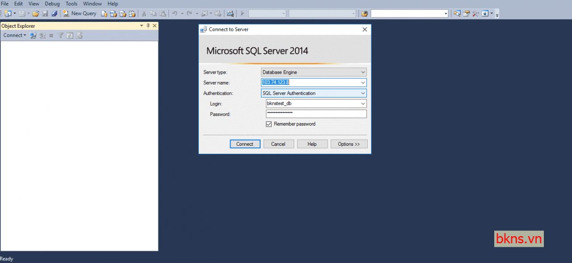Expand the Server name dropdown list
572x263 pixels.
tap(363, 83)
